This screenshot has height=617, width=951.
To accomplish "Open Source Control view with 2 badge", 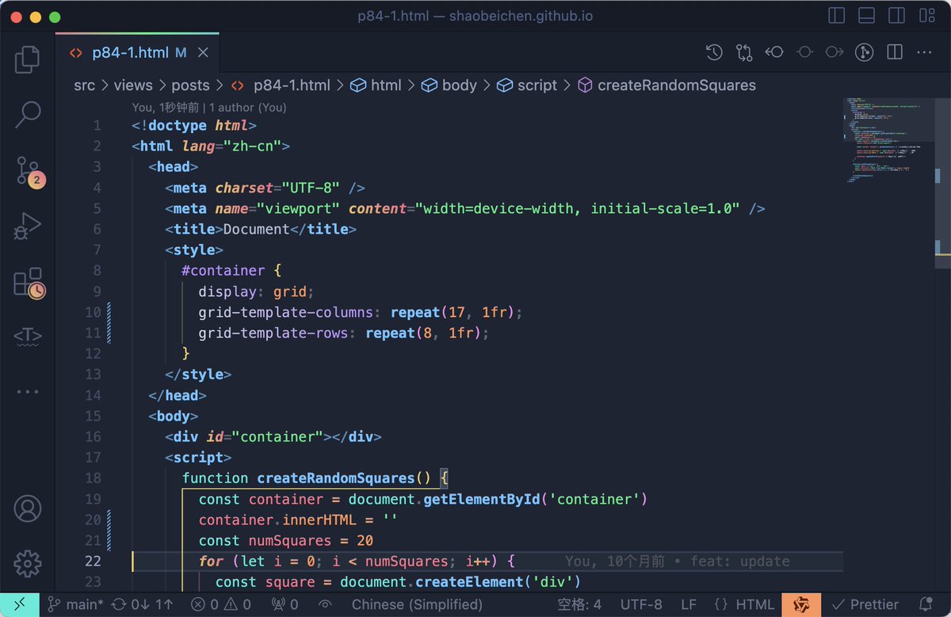I will (x=29, y=171).
